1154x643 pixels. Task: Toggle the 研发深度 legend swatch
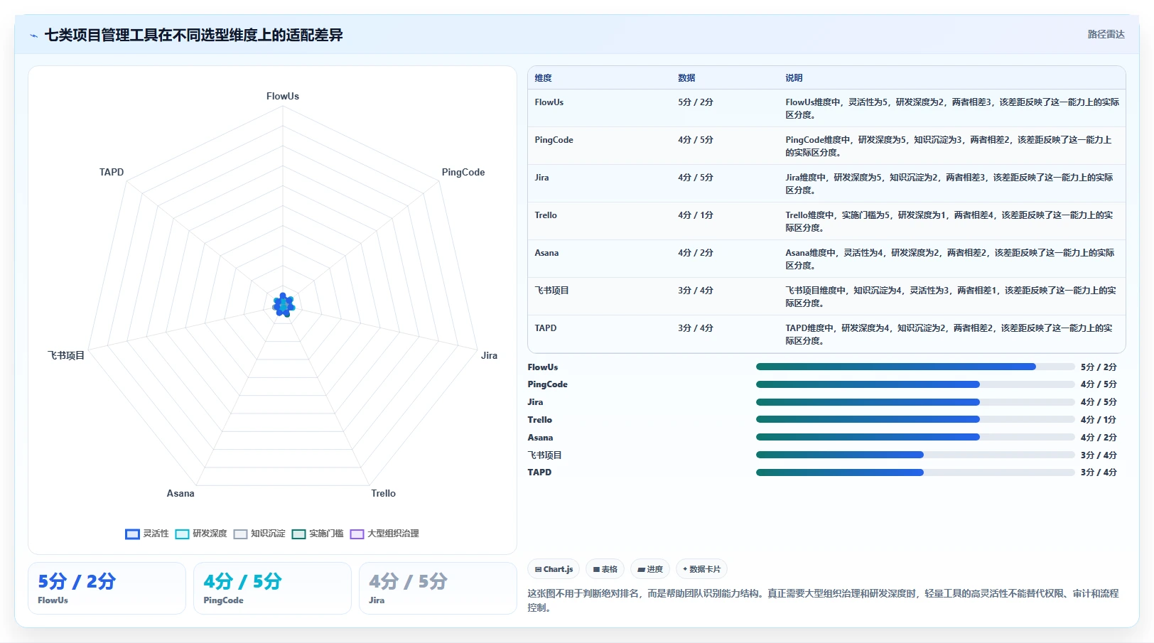click(x=182, y=534)
